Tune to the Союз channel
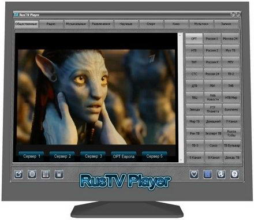The width and height of the screenshot is (254, 220). tap(214, 146)
